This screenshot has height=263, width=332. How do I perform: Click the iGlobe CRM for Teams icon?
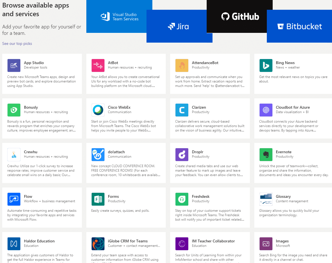pyautogui.click(x=98, y=244)
